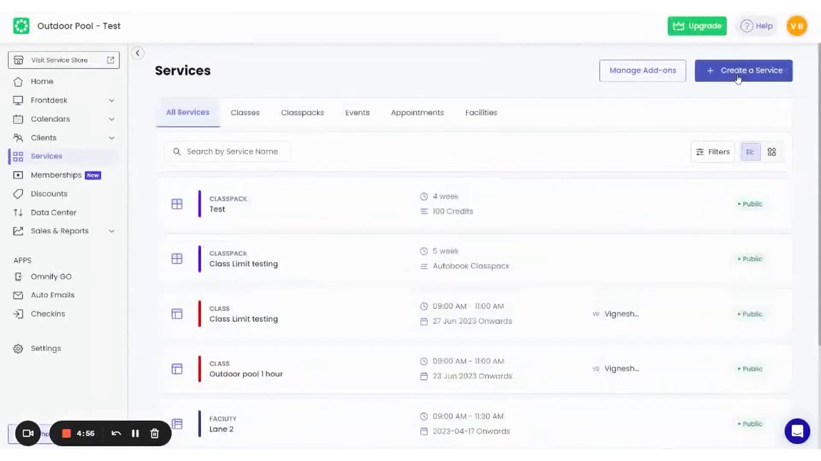Switch to the Facilities tab
The height and width of the screenshot is (461, 821).
click(481, 113)
